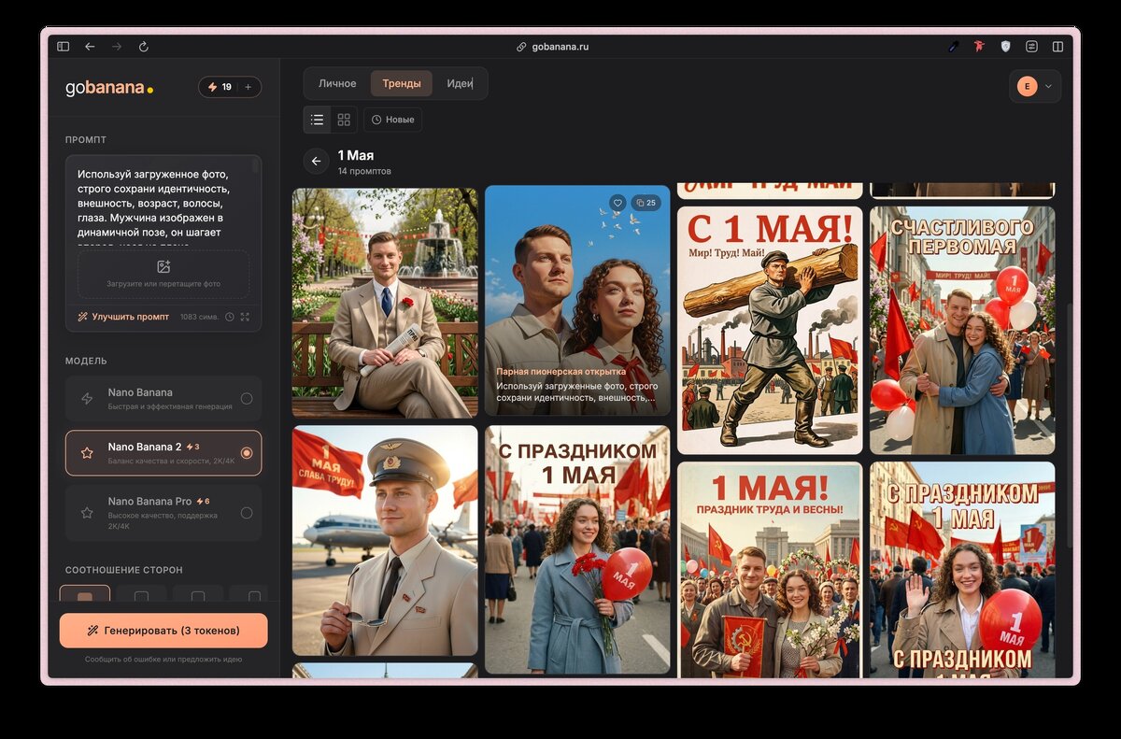
Task: Open the waving woman with balloon image
Action: coord(962,570)
